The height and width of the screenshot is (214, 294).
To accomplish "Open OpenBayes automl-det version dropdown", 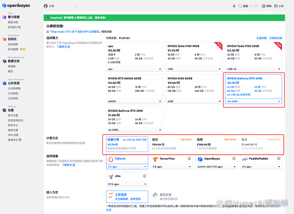I will pos(216,167).
